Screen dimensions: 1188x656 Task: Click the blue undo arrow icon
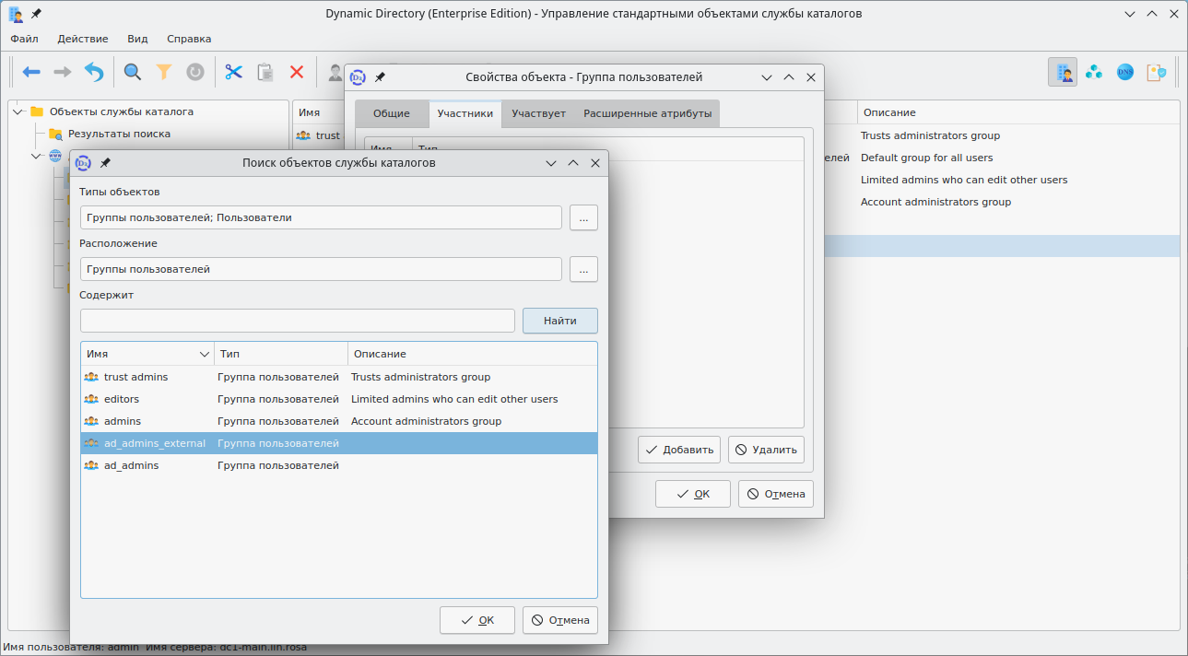point(94,72)
